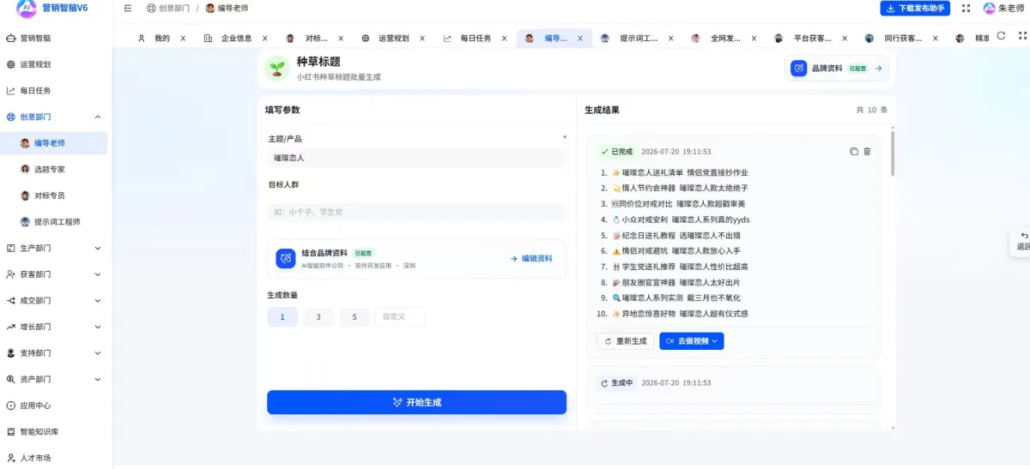Click the 结合品牌资料 card icon
Screen dimensions: 1030x469
coord(286,258)
